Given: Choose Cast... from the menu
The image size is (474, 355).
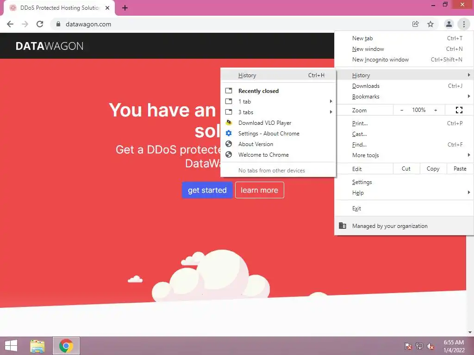Looking at the screenshot, I should point(404,134).
